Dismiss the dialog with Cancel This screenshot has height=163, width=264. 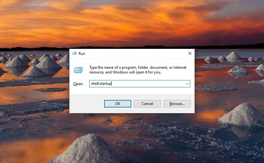coord(147,104)
